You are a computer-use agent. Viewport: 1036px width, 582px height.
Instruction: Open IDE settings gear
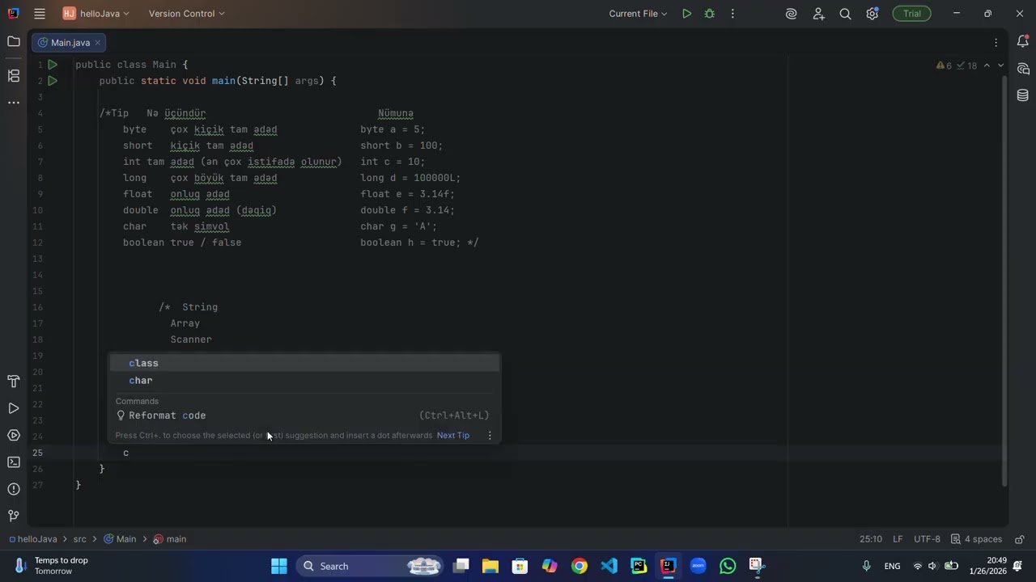coord(872,14)
